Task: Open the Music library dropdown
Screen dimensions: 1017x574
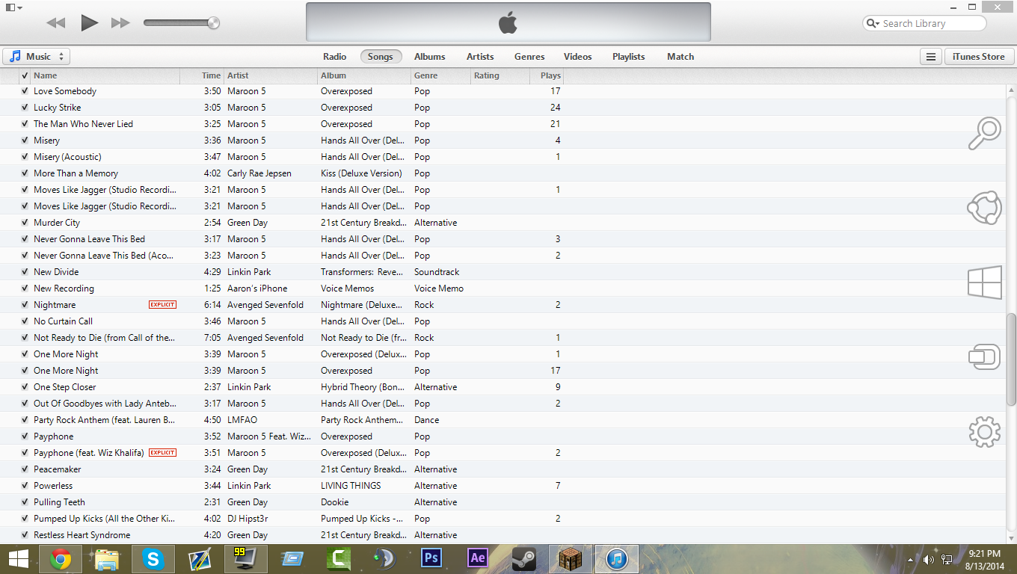Action: pyautogui.click(x=37, y=57)
